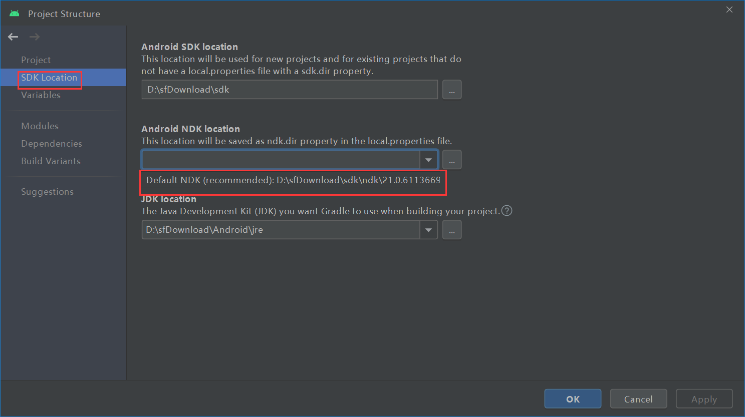The image size is (745, 417).
Task: Click the forward navigation arrow icon
Action: [34, 37]
